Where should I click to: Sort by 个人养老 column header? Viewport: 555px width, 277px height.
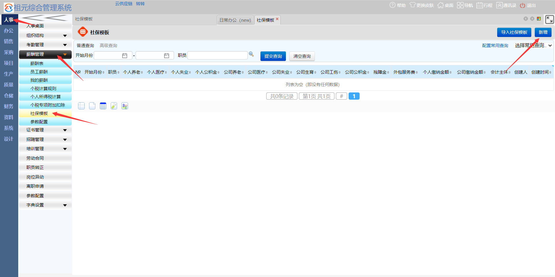click(x=133, y=72)
